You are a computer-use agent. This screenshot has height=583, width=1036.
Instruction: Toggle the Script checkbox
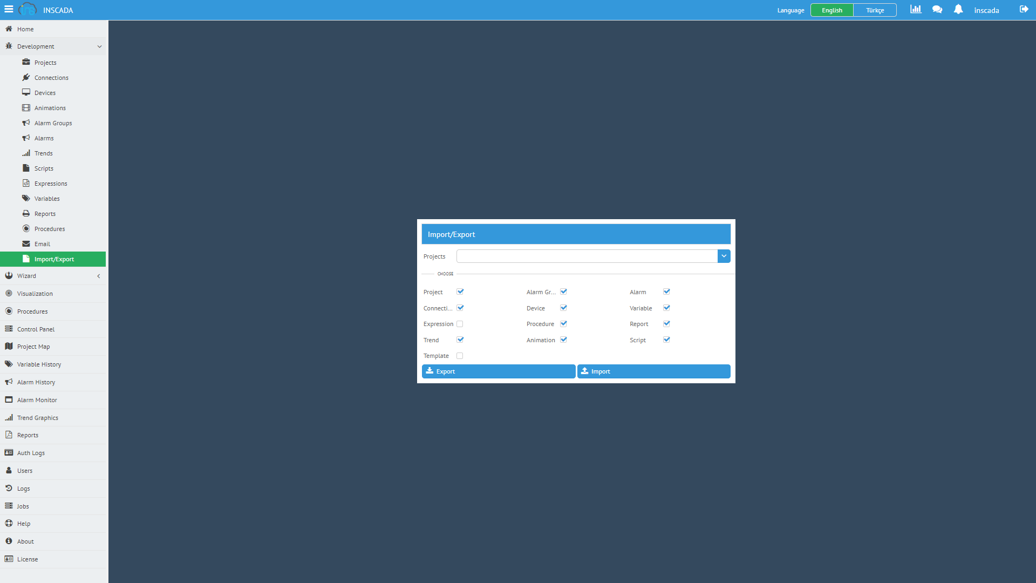pos(666,340)
